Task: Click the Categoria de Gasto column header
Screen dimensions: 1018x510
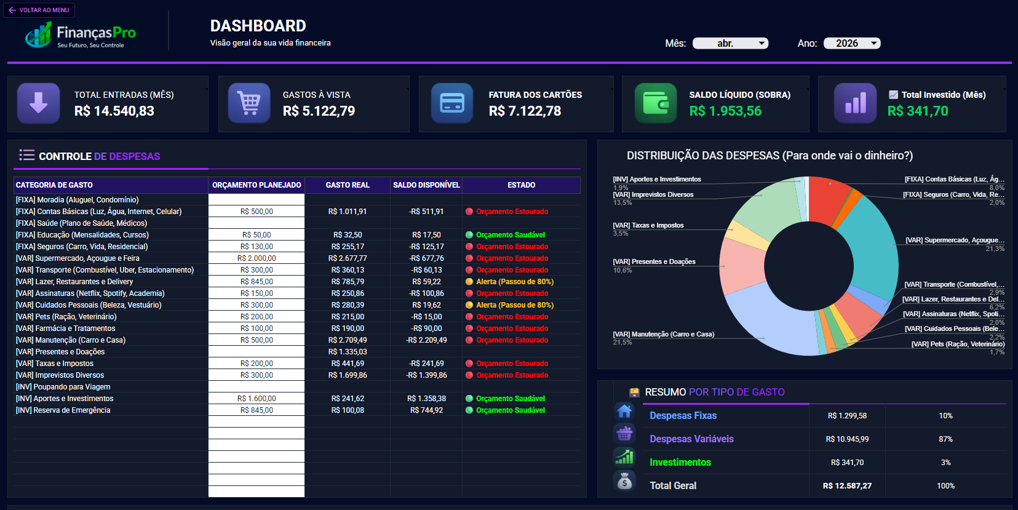Action: tap(111, 185)
